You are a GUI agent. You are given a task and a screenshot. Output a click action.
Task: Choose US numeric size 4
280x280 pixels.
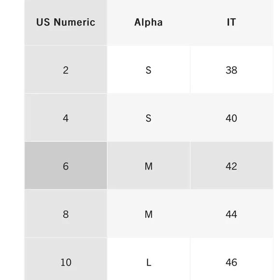(66, 118)
